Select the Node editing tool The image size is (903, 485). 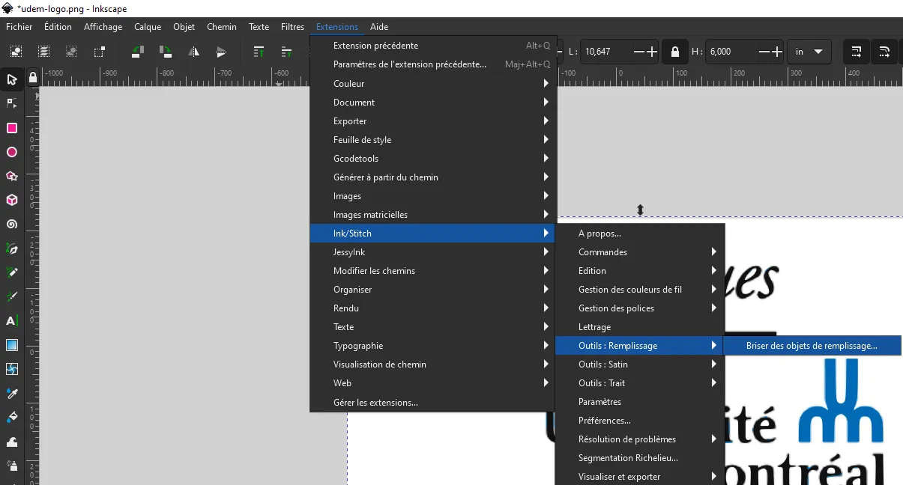tap(12, 103)
